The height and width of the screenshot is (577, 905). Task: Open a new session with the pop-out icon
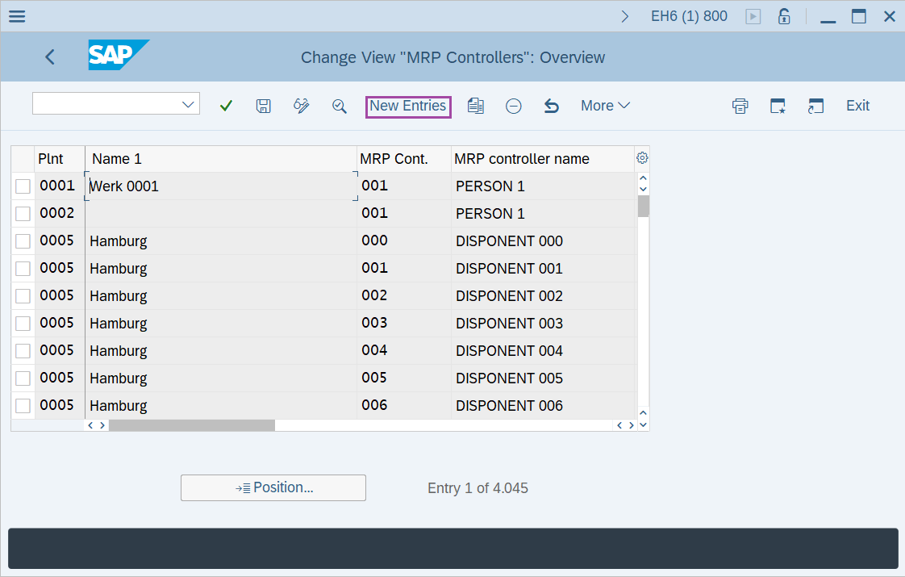pos(815,106)
